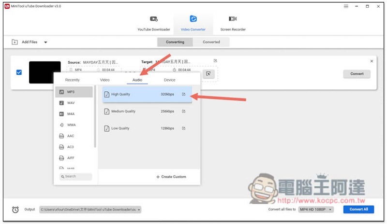Remove the file with the X button

[372, 61]
